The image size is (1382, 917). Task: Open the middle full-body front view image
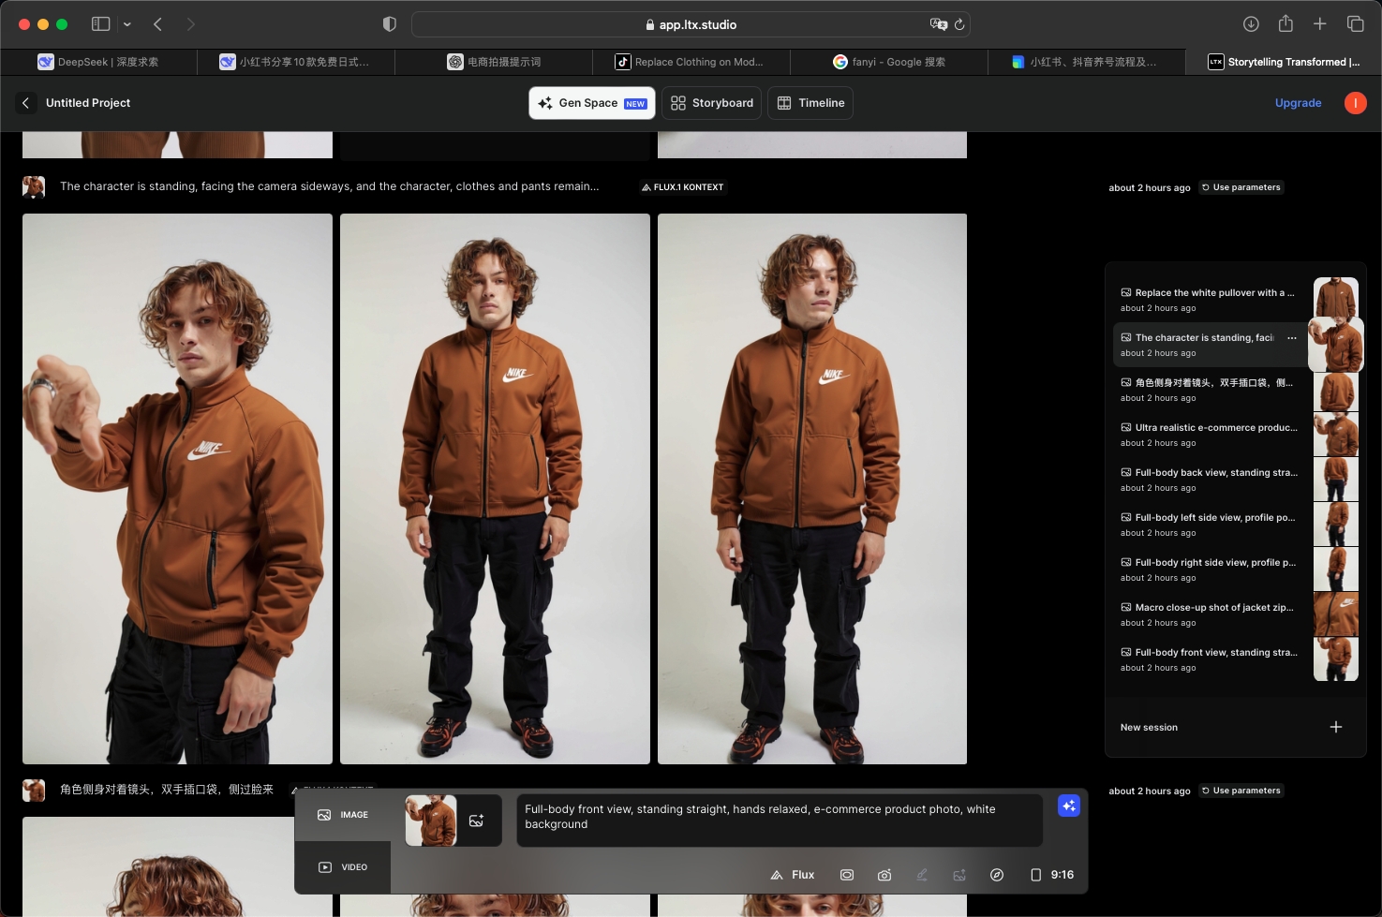495,489
